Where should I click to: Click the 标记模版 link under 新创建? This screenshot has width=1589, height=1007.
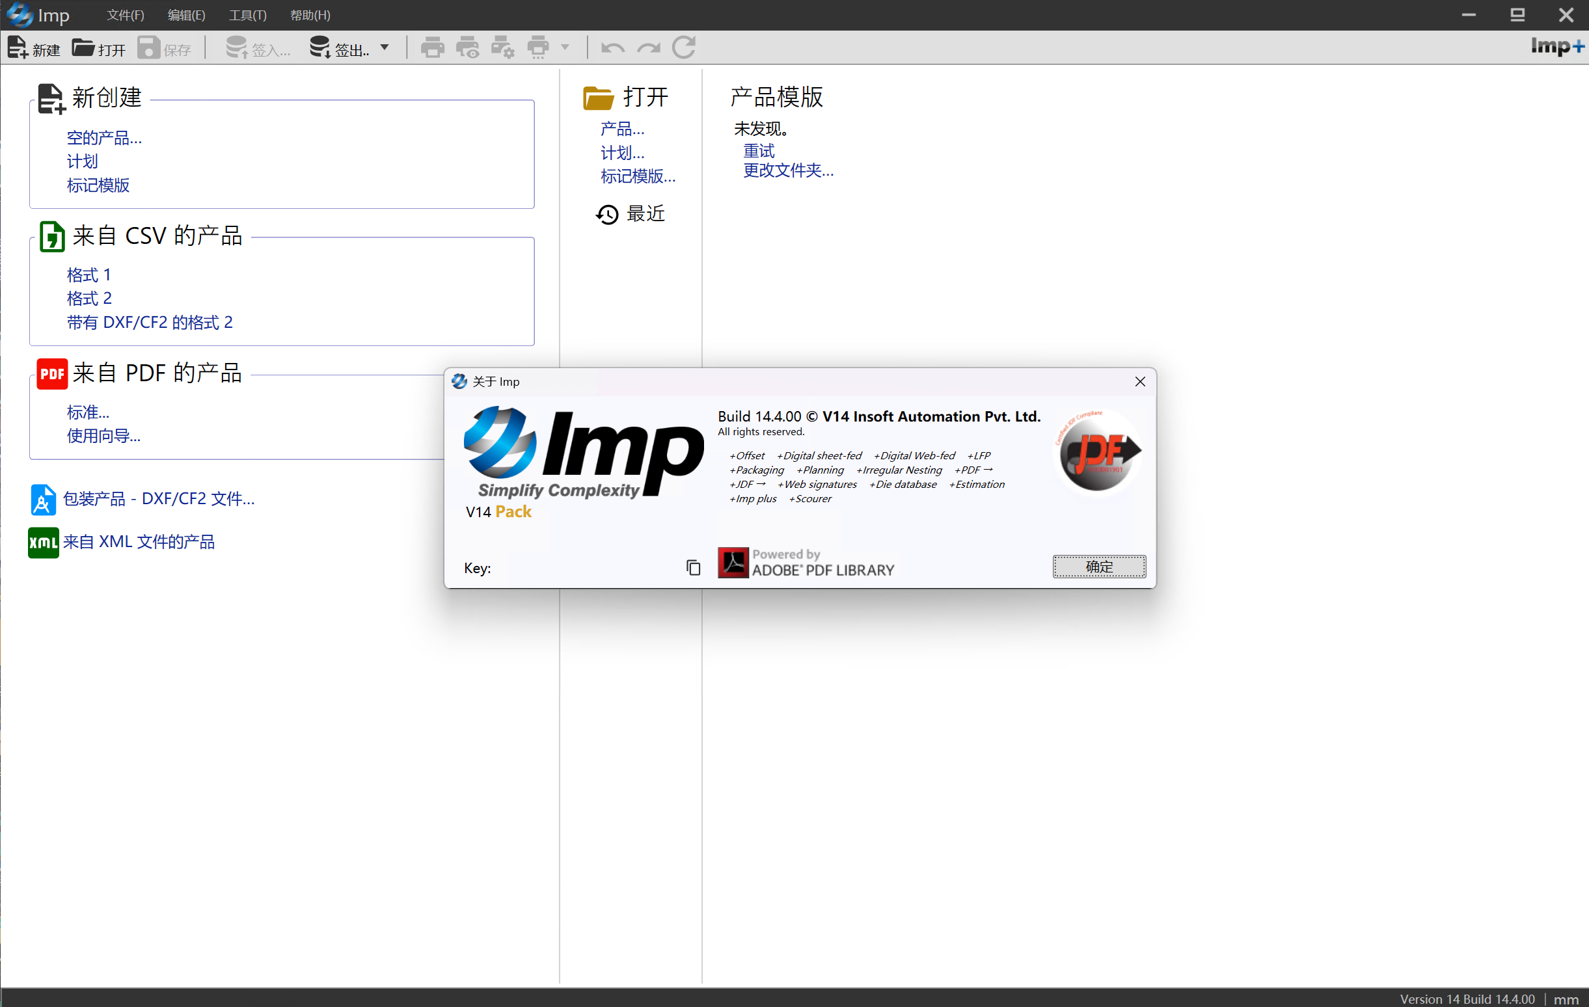click(98, 185)
